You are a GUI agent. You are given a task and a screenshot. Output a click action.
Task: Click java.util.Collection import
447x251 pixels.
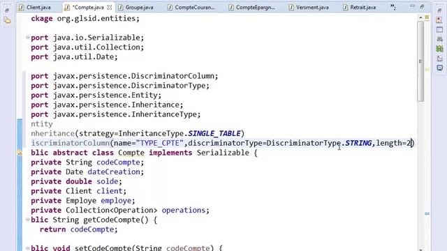tap(87, 47)
